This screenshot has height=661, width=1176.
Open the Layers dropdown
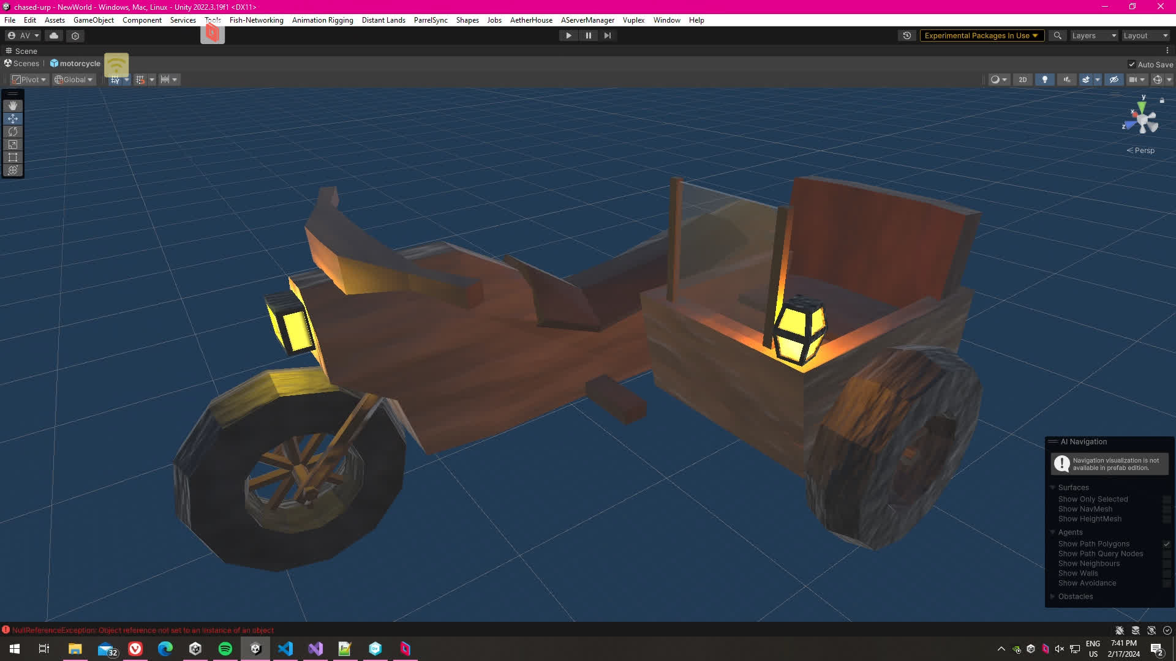click(x=1094, y=35)
